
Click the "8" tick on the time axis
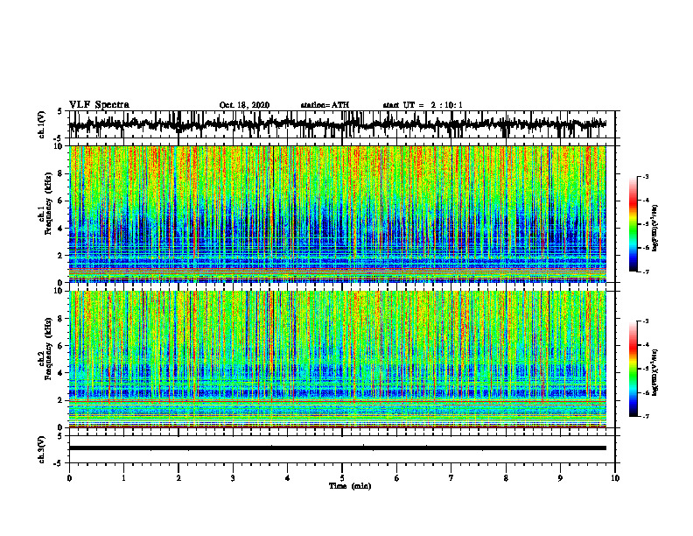click(x=506, y=478)
